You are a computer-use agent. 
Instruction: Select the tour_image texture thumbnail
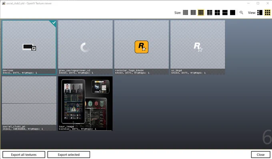click(x=85, y=103)
